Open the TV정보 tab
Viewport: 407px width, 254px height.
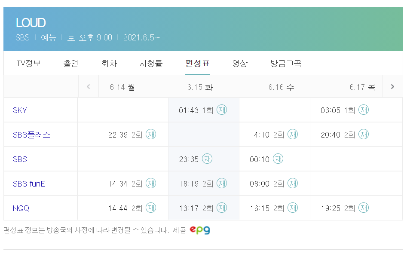[29, 64]
